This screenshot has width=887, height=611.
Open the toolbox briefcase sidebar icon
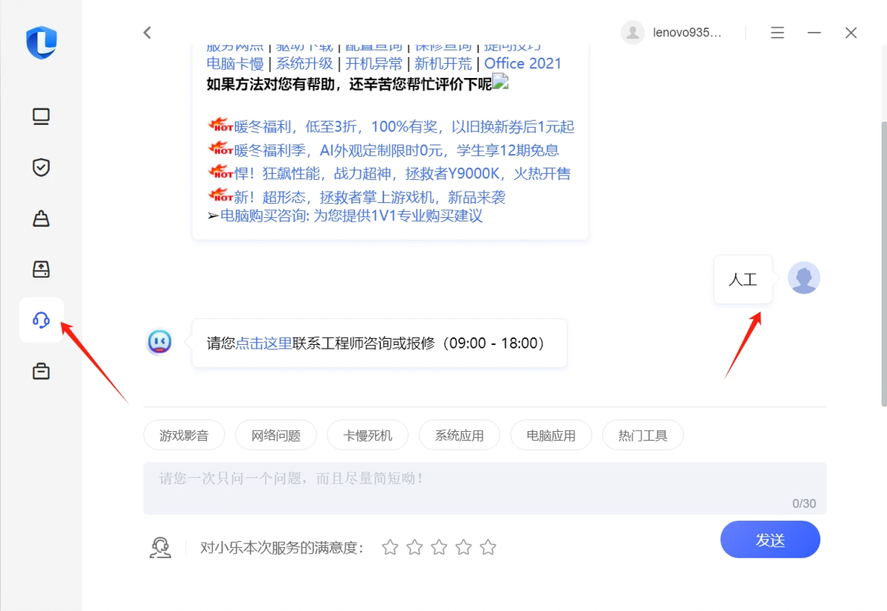(x=41, y=372)
